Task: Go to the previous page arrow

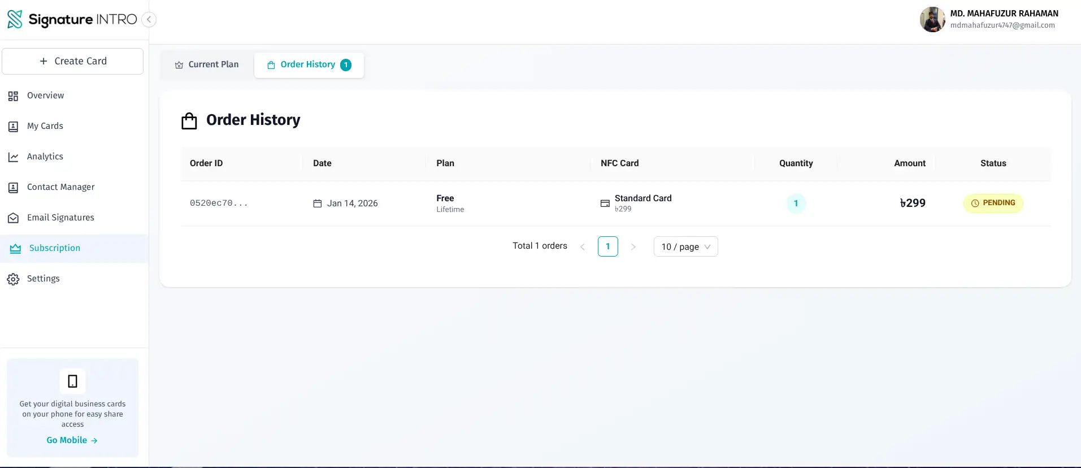Action: [x=583, y=247]
